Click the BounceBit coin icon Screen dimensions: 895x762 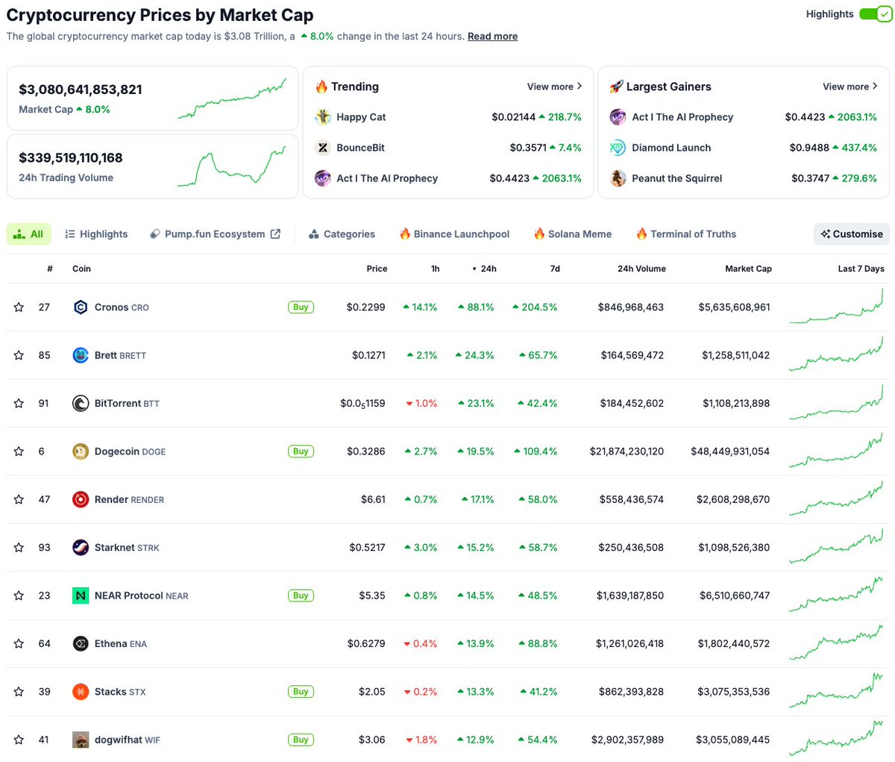click(x=322, y=148)
